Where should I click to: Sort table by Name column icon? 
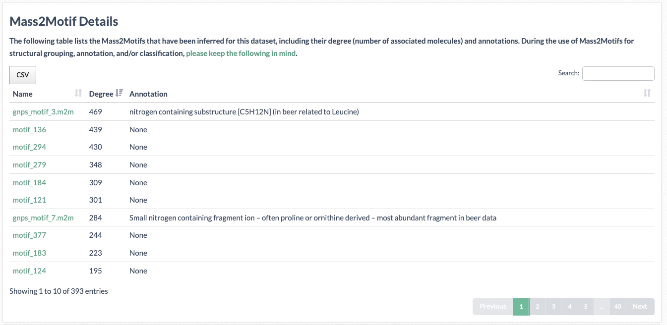coord(78,93)
